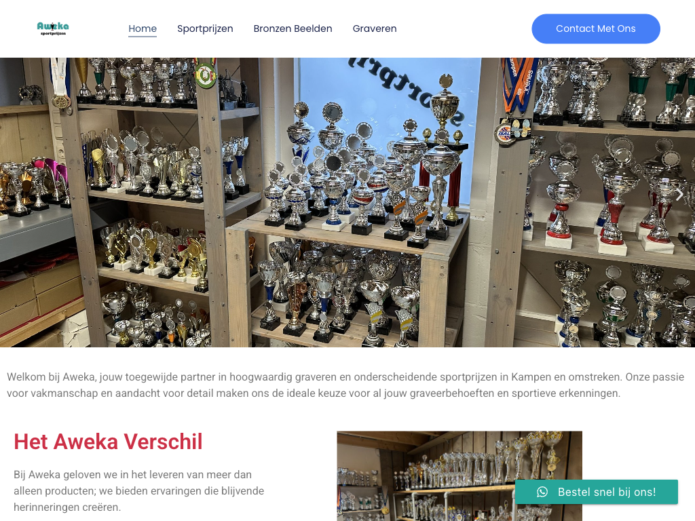Click the Bestel snel bij ons! button
The image size is (695, 521).
596,492
